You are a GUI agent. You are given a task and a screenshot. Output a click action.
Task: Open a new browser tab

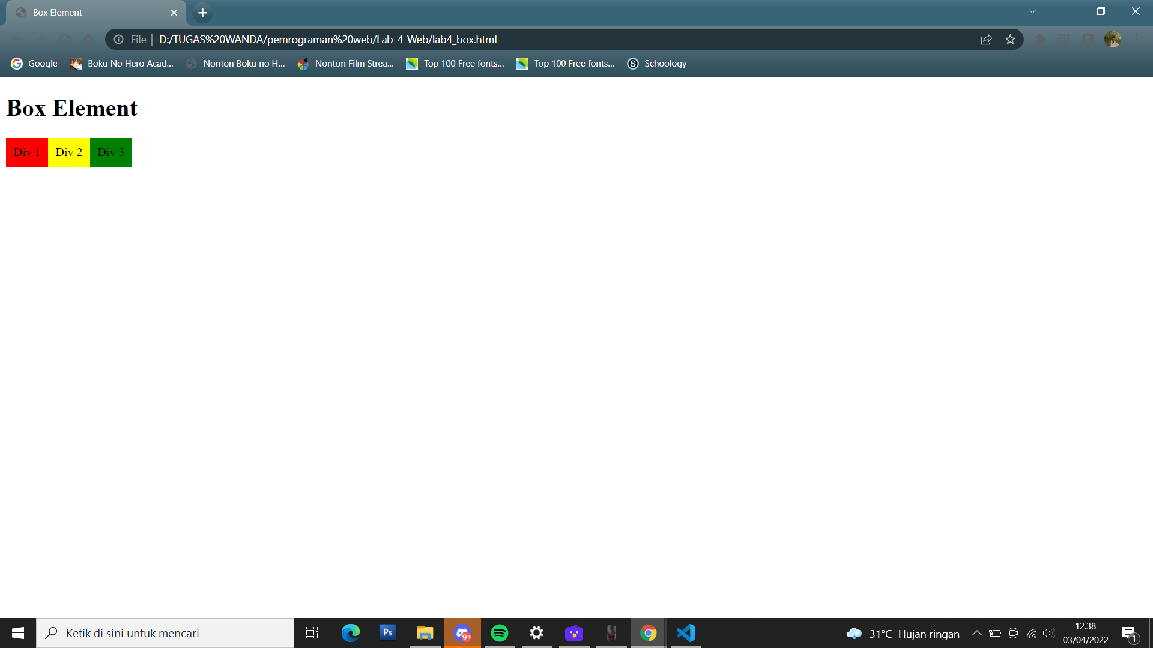pyautogui.click(x=202, y=13)
